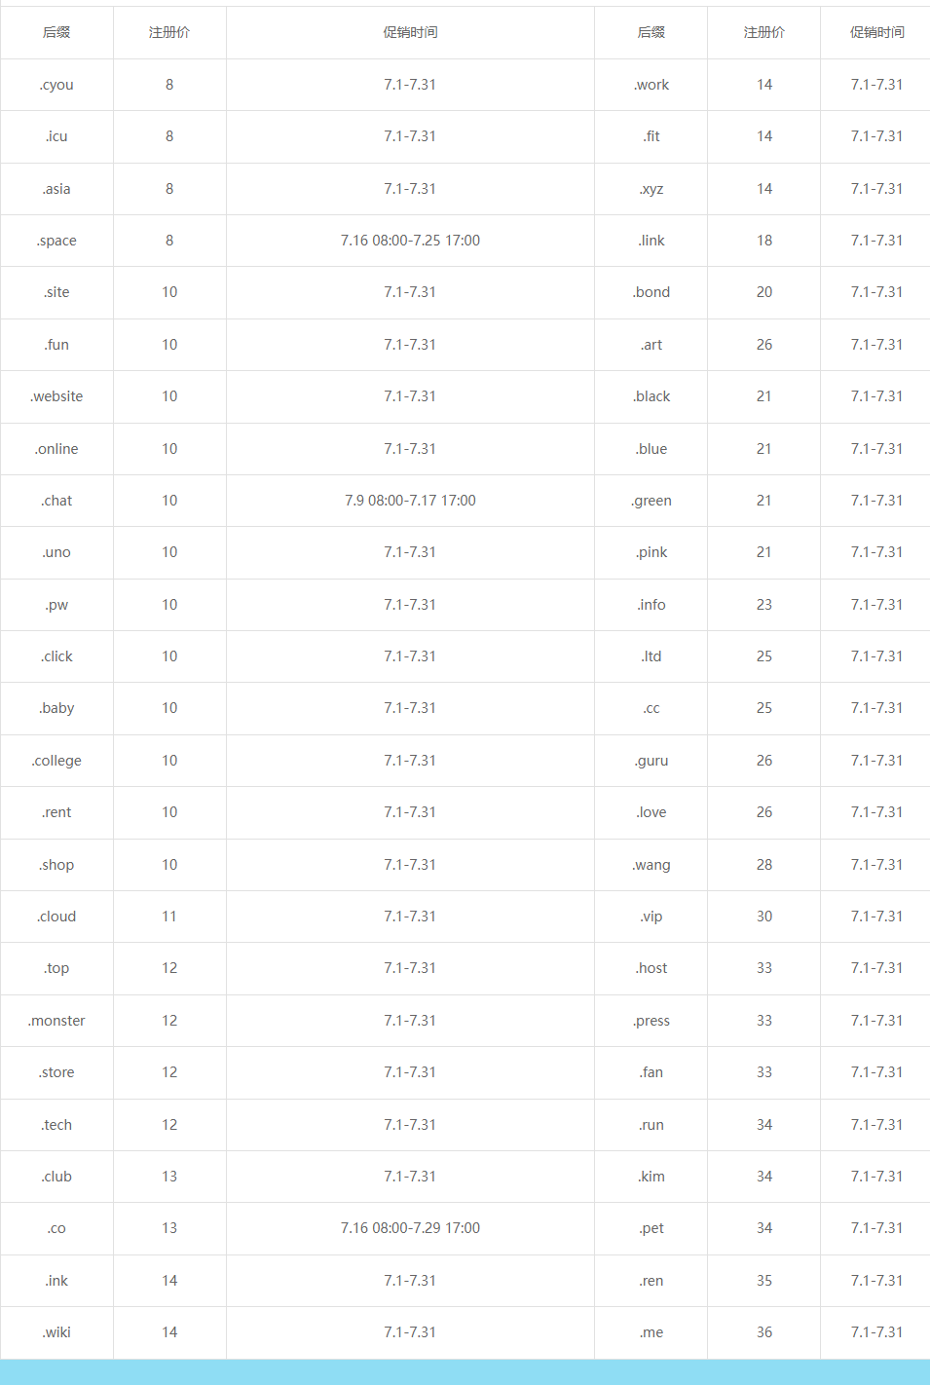
Task: Click the .me suffix cell
Action: (x=651, y=1332)
